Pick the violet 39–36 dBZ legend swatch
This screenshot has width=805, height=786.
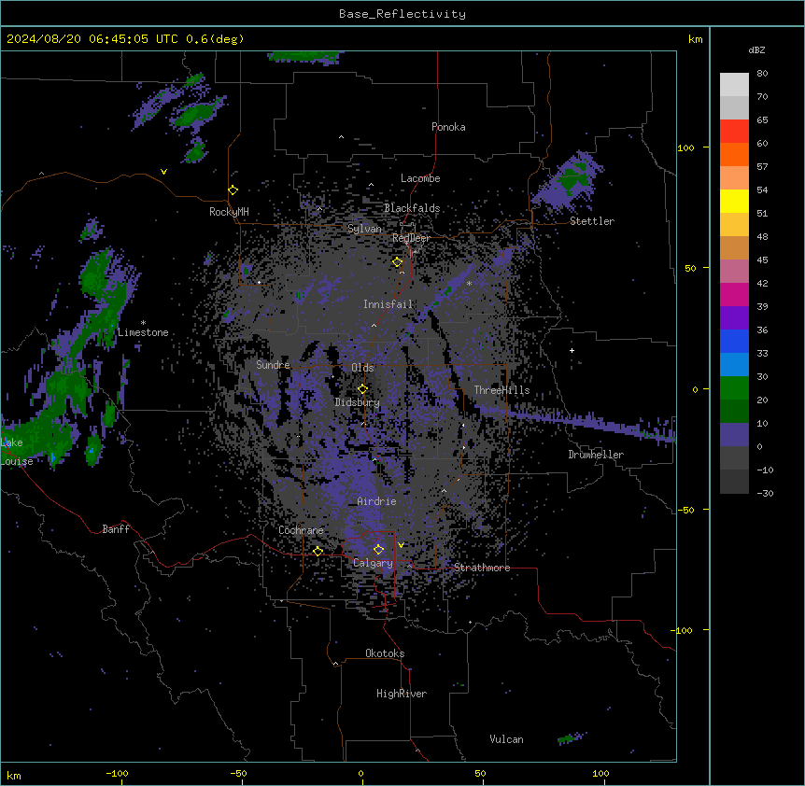click(734, 318)
